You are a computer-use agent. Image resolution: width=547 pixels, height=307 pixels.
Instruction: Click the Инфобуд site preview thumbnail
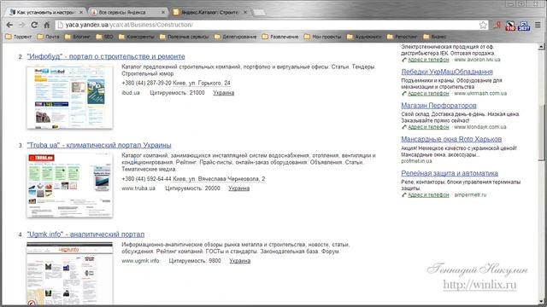[x=70, y=97]
